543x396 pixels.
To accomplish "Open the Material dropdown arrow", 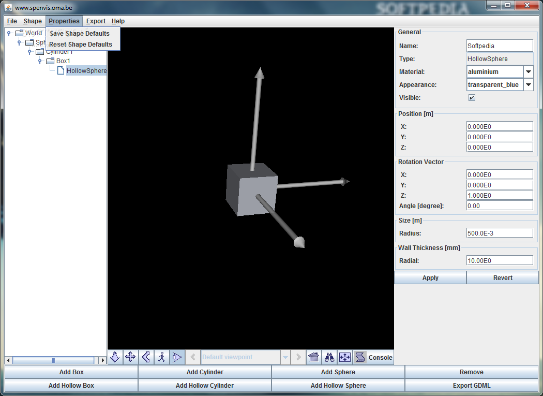I will point(529,72).
